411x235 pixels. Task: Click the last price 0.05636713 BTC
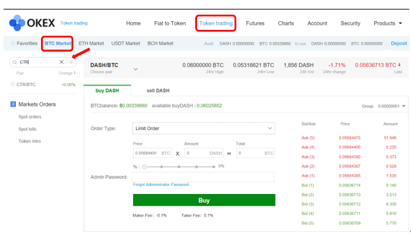(375, 65)
